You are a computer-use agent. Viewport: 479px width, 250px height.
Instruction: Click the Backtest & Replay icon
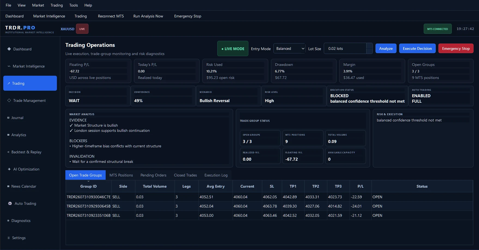coord(8,152)
